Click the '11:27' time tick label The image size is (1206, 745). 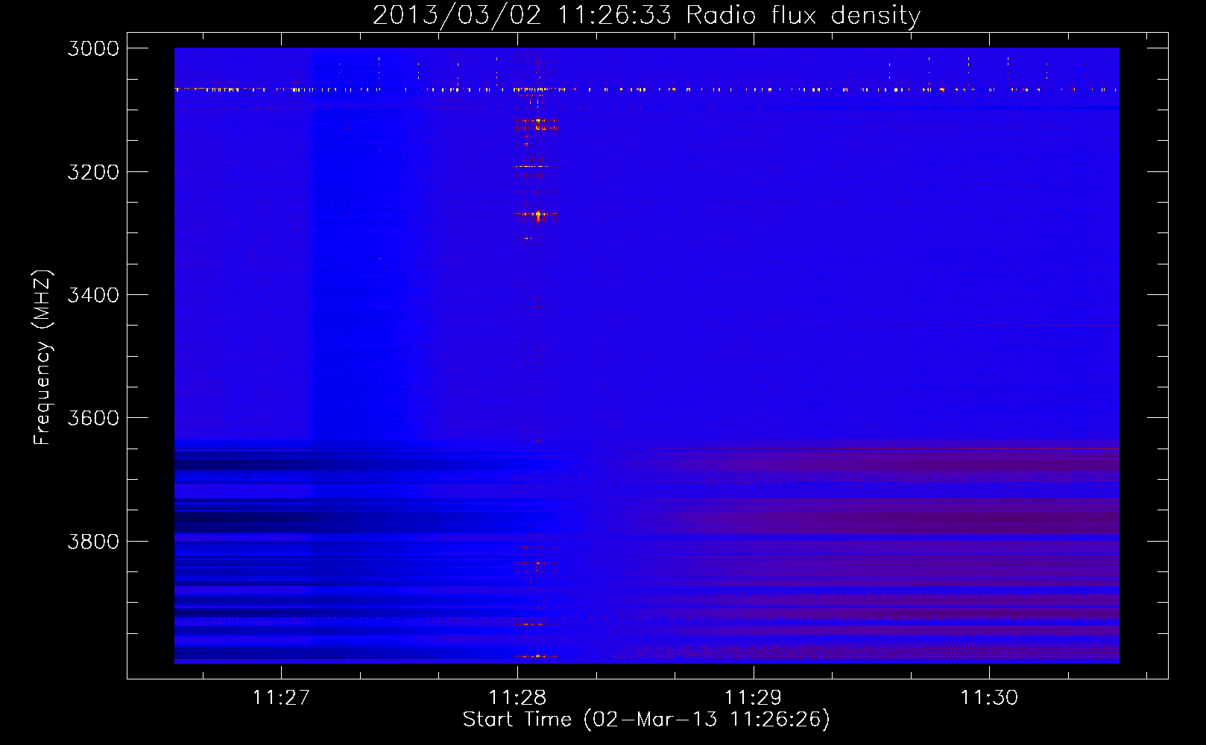[281, 697]
